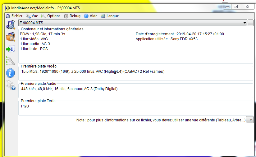Click the 'Première piste Vidéo' heading
The image size is (256, 157).
click(x=39, y=66)
